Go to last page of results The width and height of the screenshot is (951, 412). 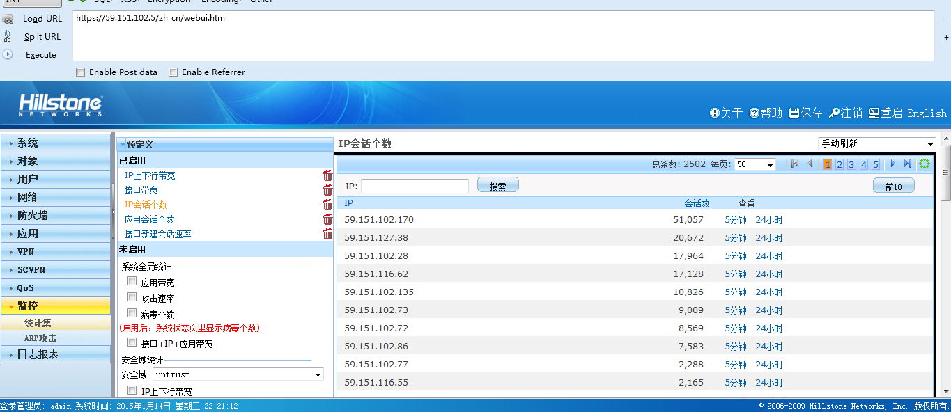click(908, 164)
